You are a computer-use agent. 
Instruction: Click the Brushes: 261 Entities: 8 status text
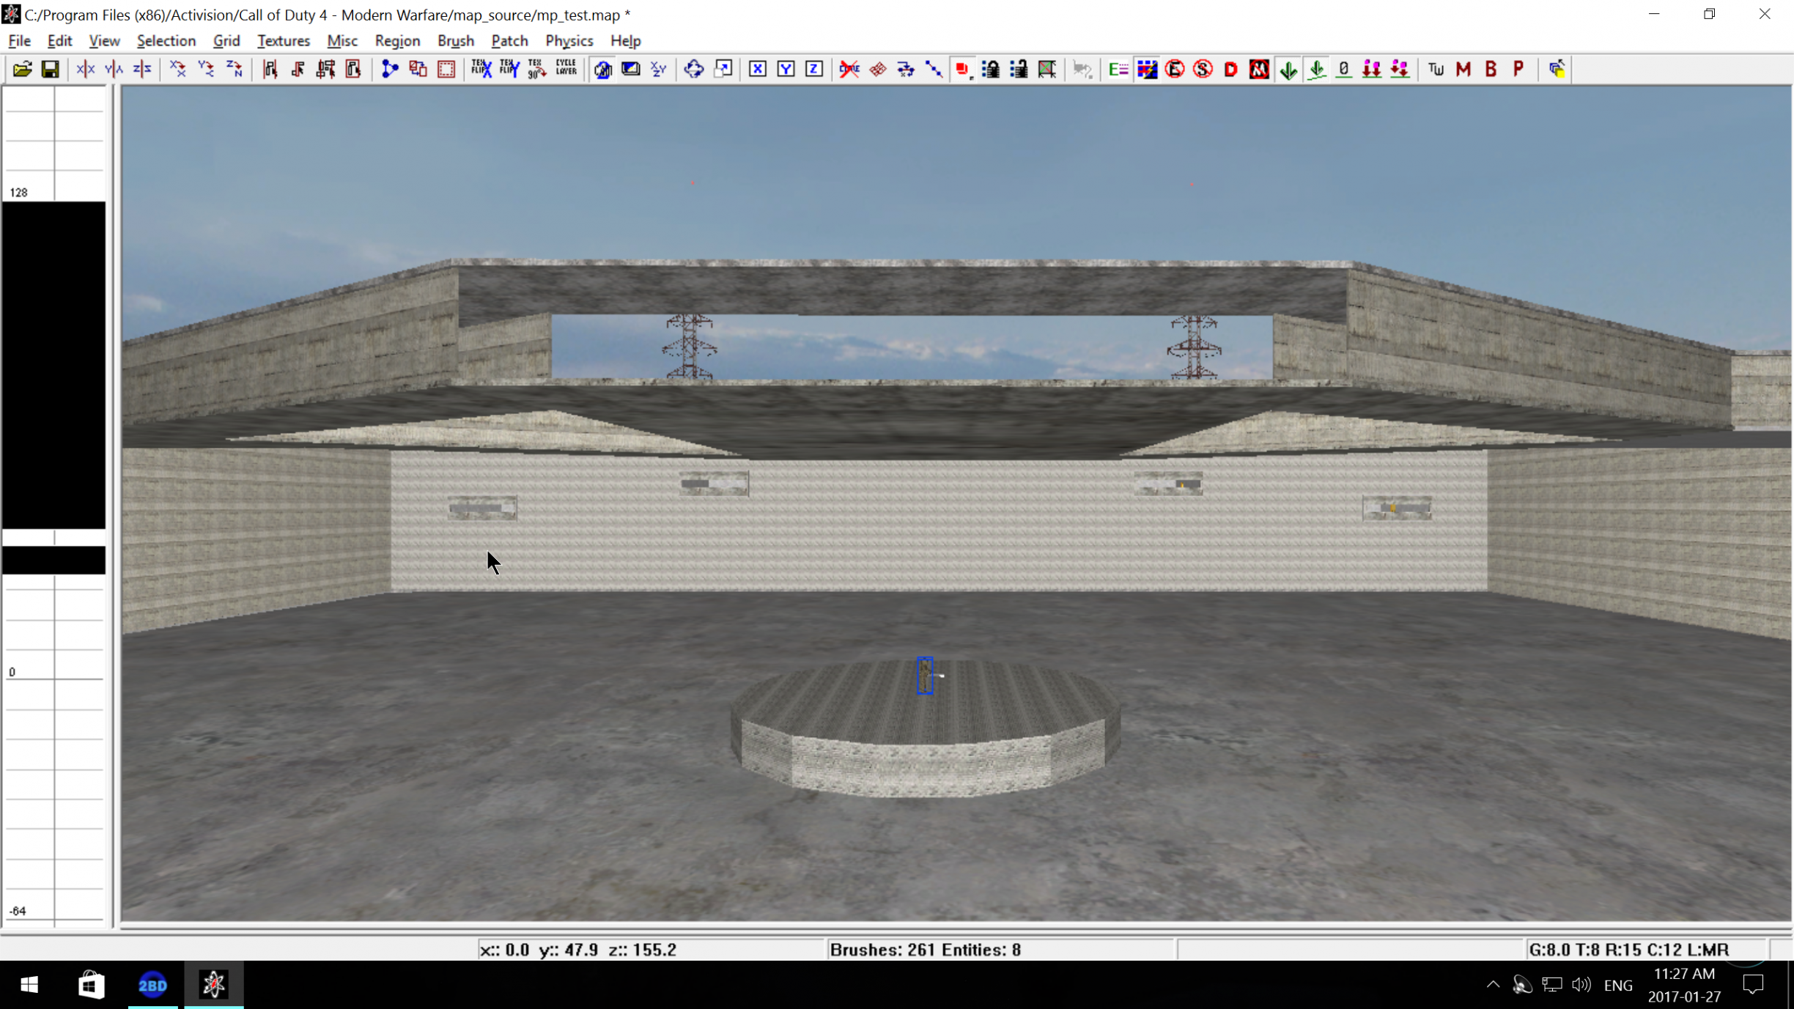926,950
